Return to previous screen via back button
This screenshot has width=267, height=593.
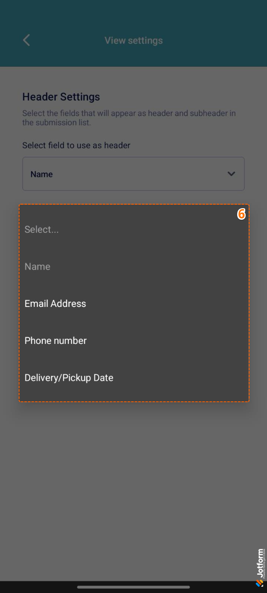(x=26, y=40)
